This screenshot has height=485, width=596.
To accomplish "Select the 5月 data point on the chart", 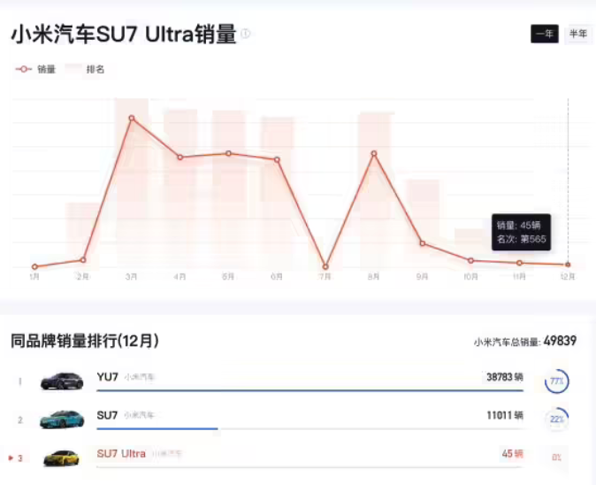I will pos(228,153).
